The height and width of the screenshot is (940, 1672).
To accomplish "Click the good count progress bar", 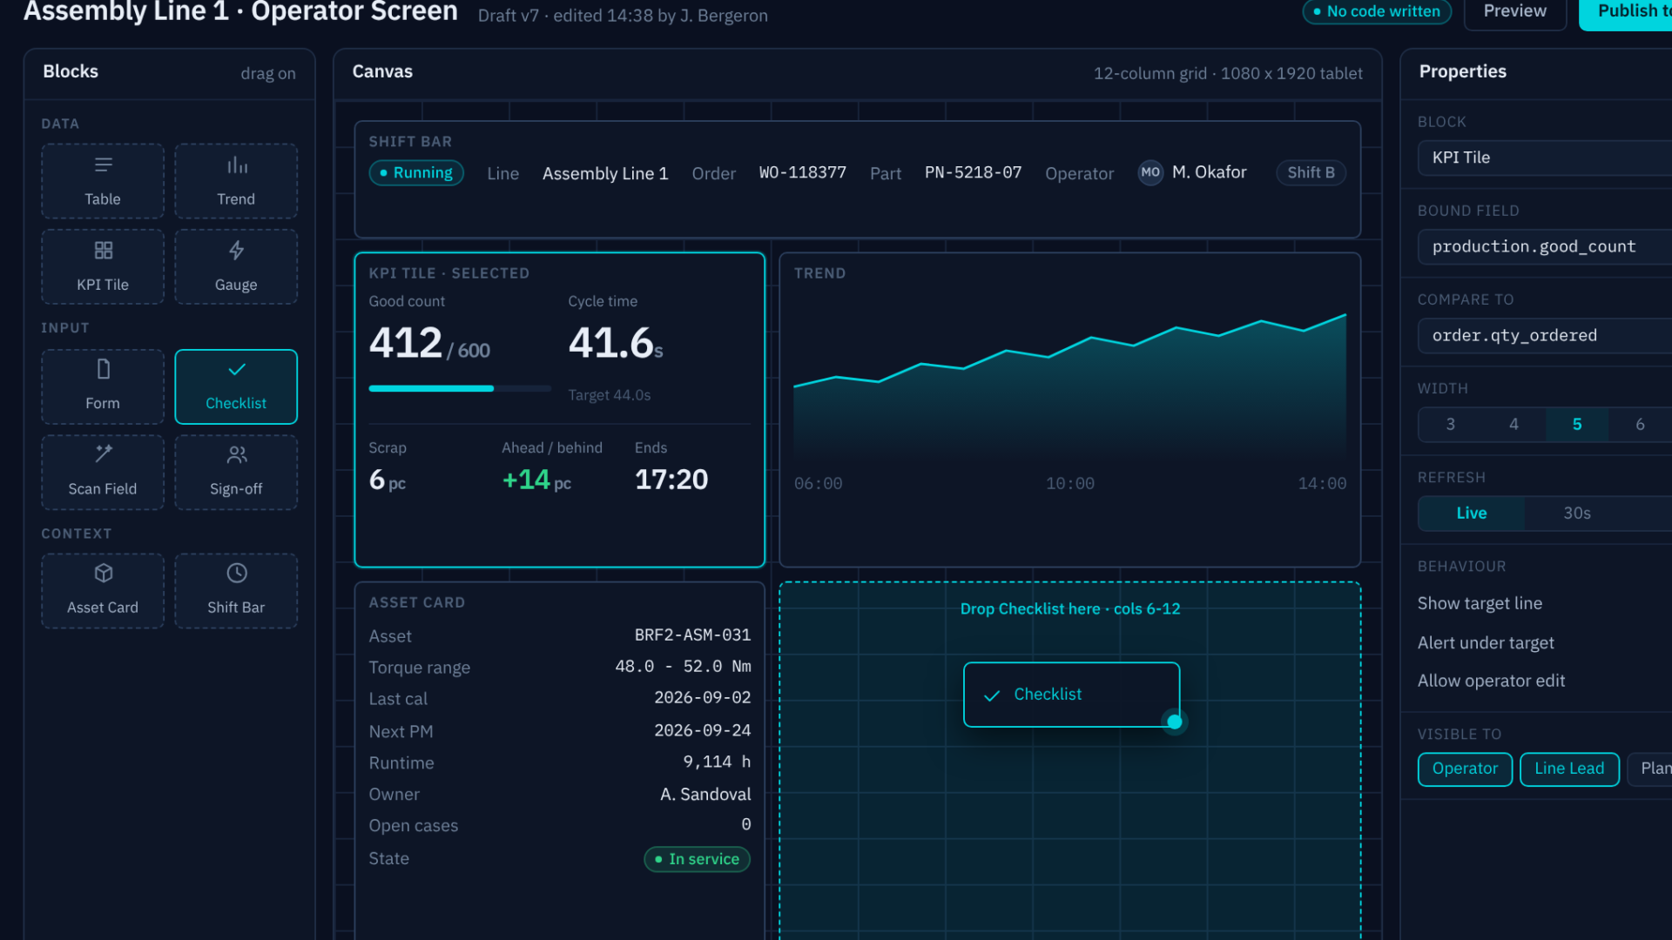I will pos(460,388).
